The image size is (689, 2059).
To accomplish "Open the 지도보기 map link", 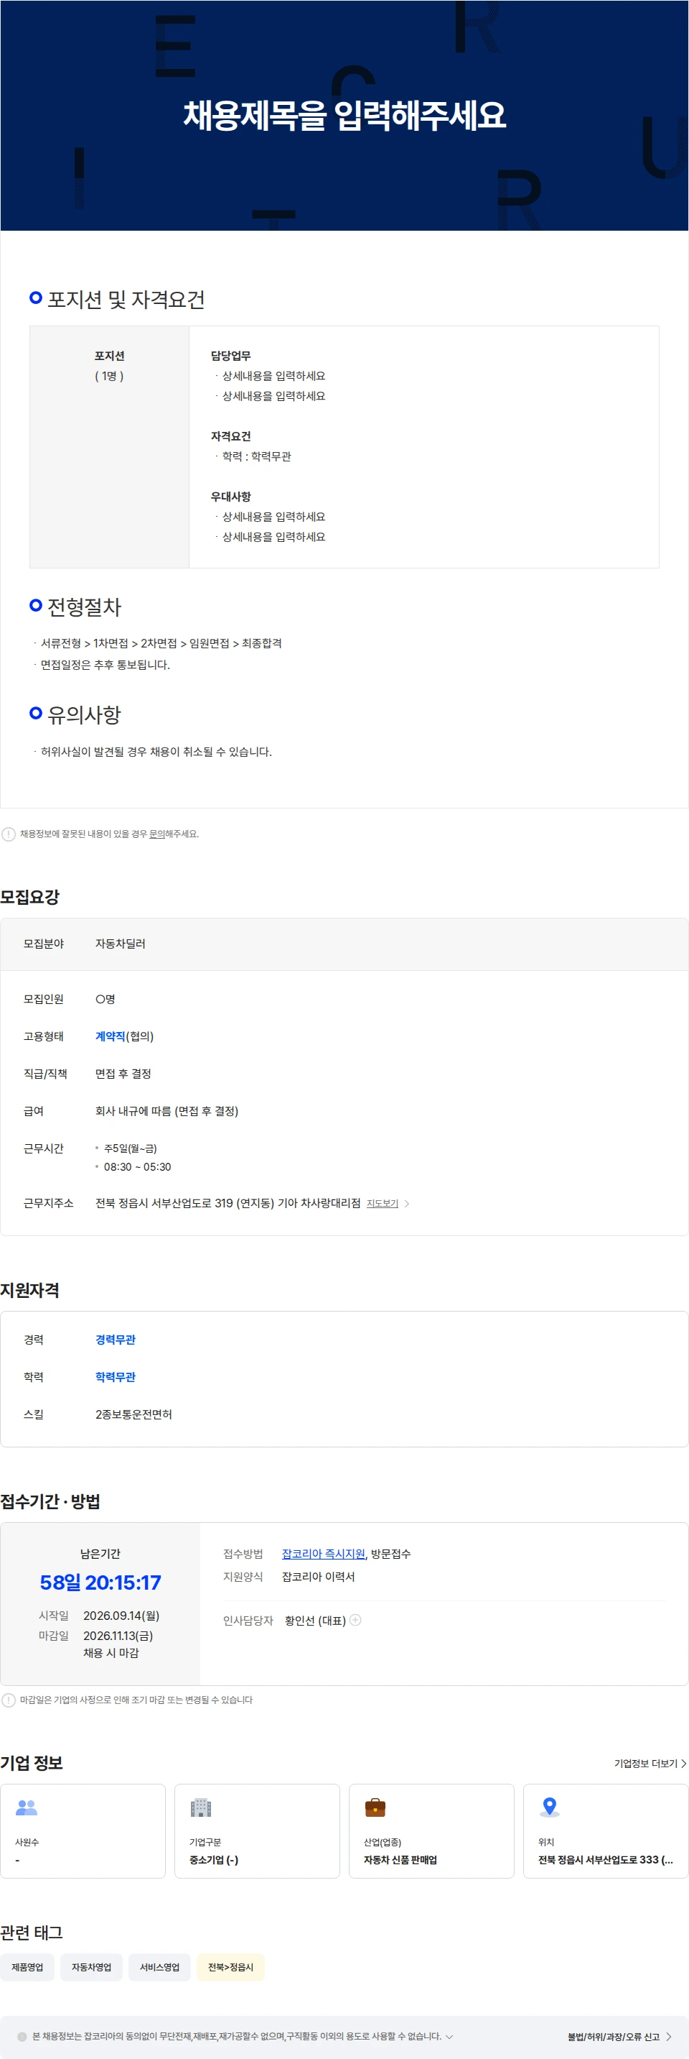I will coord(383,1203).
